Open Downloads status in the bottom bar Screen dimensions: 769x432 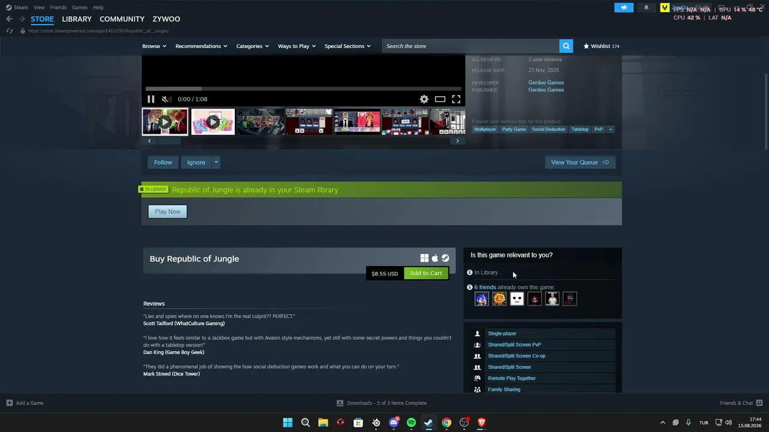(381, 403)
